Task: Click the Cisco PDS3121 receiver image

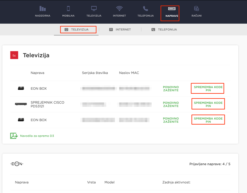Action: coord(21,104)
